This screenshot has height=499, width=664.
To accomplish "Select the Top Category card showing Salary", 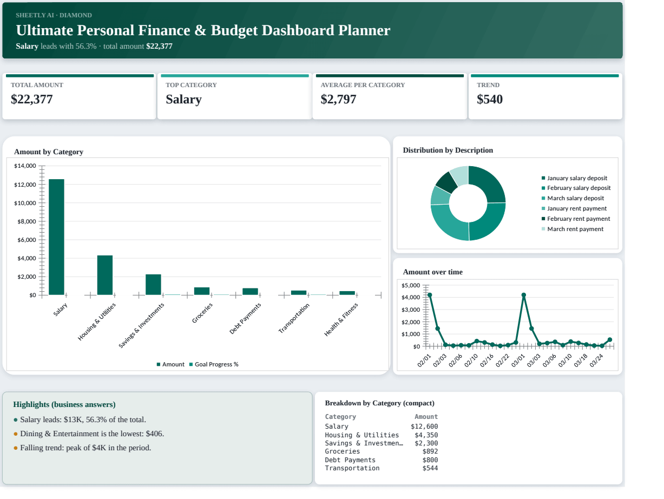I will click(x=234, y=96).
